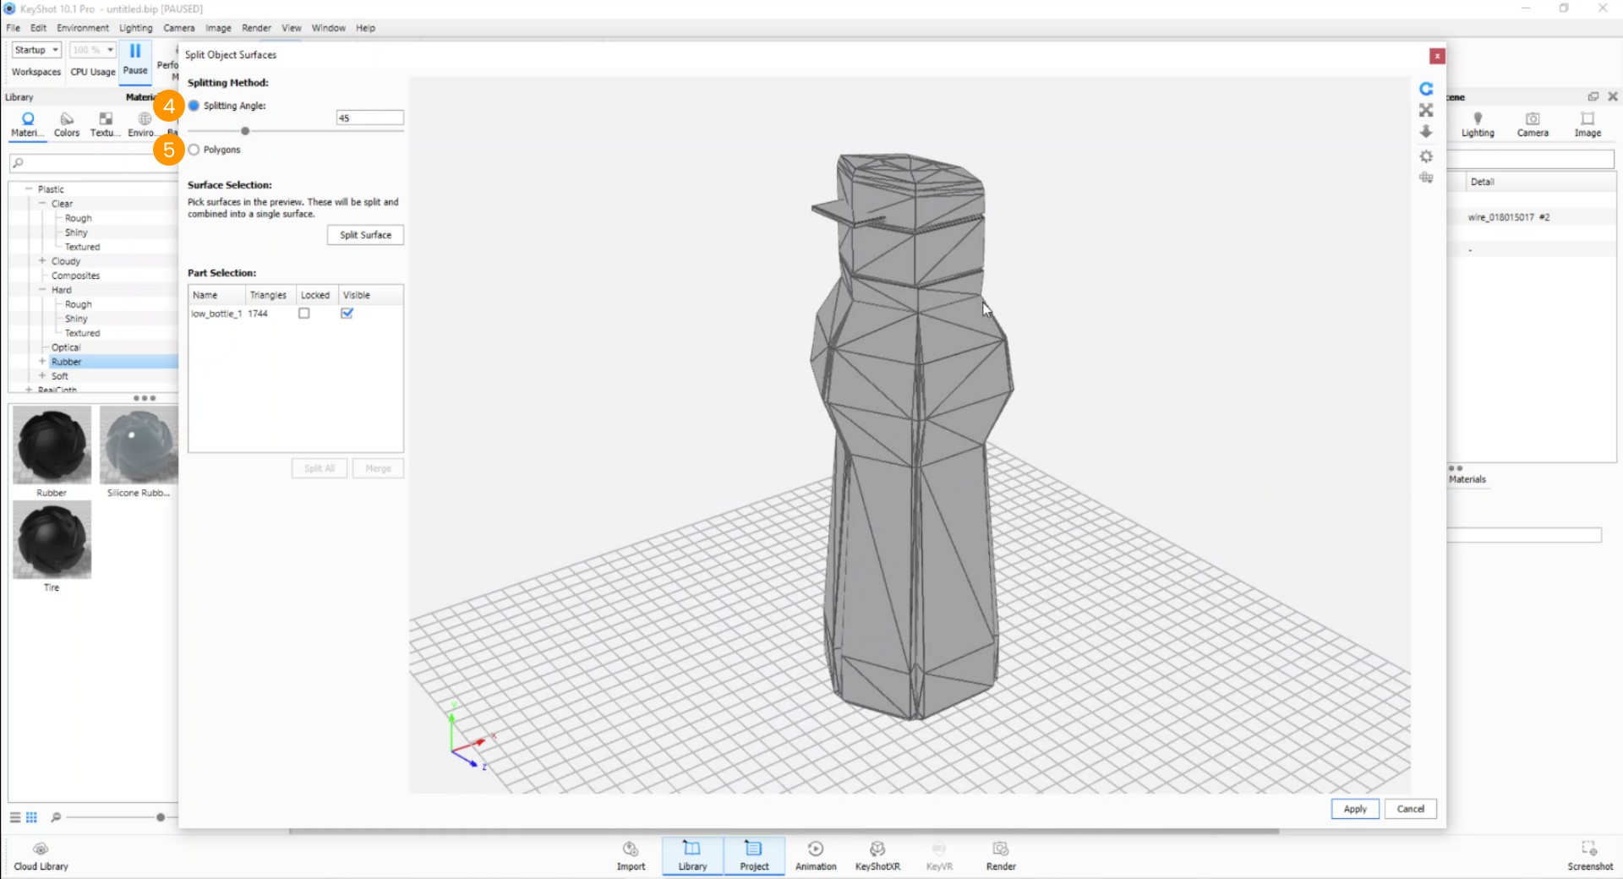The image size is (1623, 879).
Task: Click the Apply button
Action: pos(1354,809)
